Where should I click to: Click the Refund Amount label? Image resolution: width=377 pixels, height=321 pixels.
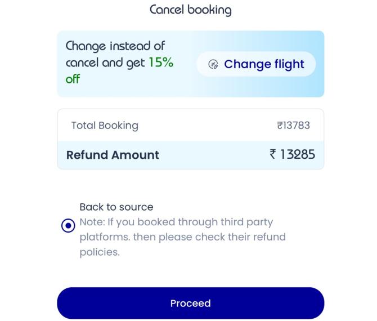pos(113,155)
